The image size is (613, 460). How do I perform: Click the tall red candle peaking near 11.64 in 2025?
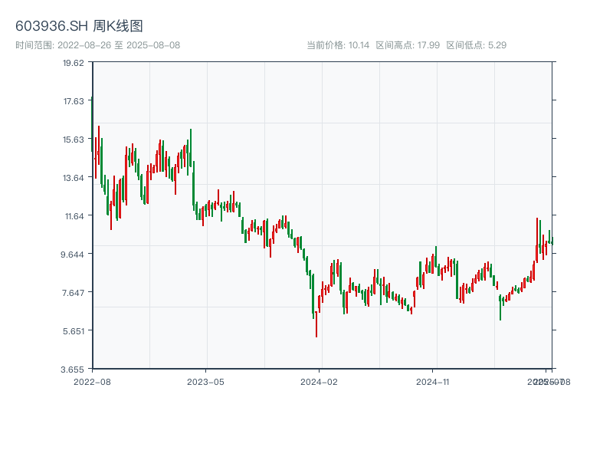[537, 238]
